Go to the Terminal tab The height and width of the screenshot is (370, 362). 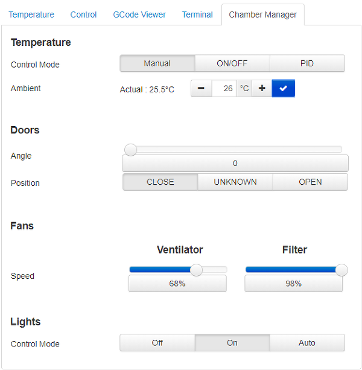coord(197,14)
